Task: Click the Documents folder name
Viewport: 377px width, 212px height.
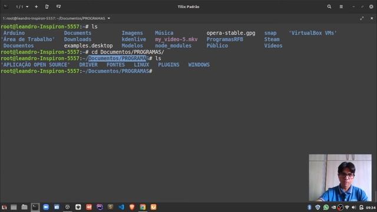Action: tap(78, 33)
